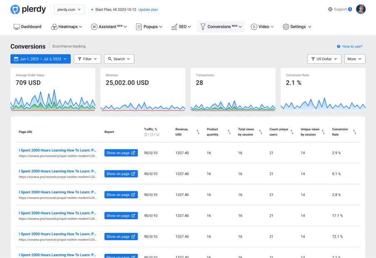This screenshot has width=376, height=258.
Task: Sort by Conversion Rate arrows
Action: point(354,132)
